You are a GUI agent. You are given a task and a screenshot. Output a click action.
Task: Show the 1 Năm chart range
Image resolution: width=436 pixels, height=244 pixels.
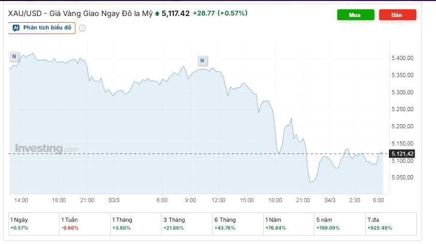[x=288, y=223]
